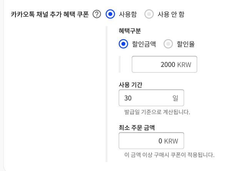Click the help icon beside 카카오톡 채널 추가 혜택 쿠폰
The height and width of the screenshot is (171, 248).
click(x=97, y=15)
